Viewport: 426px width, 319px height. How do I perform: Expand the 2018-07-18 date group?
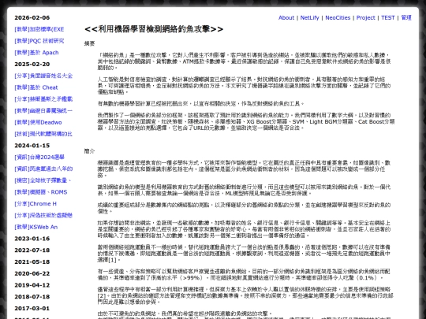[32, 297]
